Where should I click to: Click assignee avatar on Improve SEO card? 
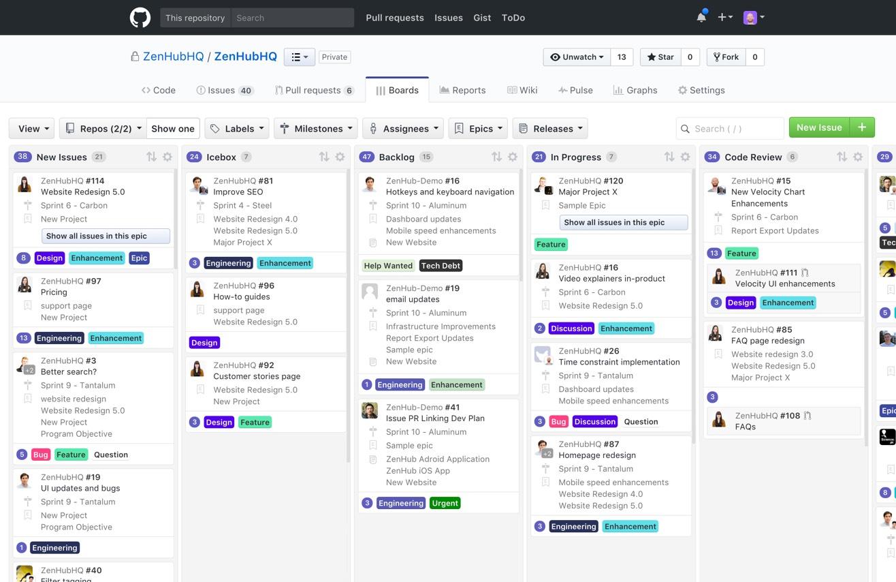click(198, 185)
